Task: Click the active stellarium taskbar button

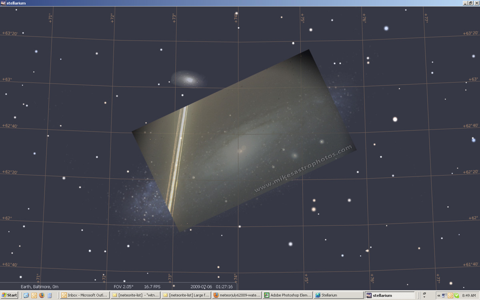Action: coord(389,295)
